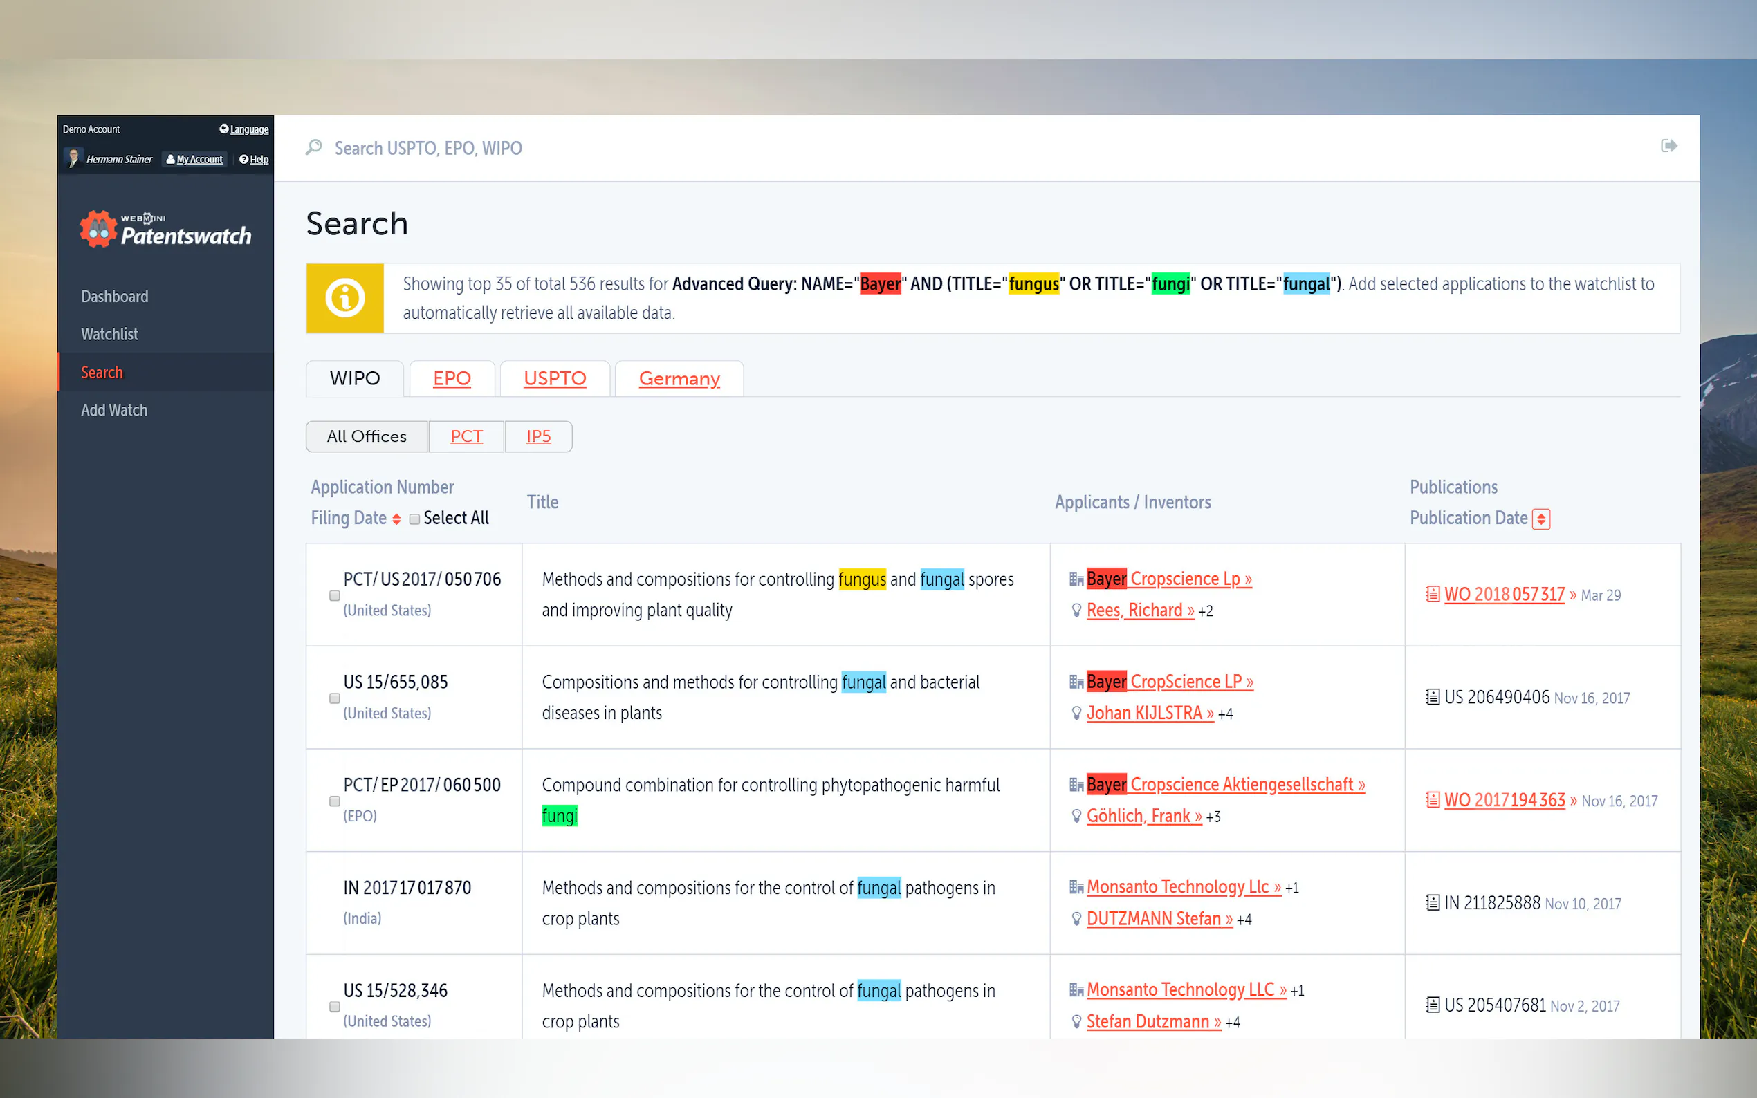Screen dimensions: 1757x1098
Task: Check the box for PCT/US2017/050706
Action: coord(335,595)
